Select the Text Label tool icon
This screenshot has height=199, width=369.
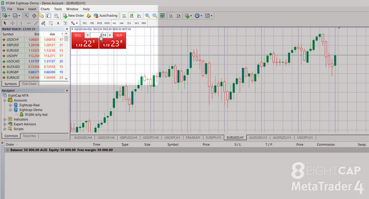click(65, 23)
